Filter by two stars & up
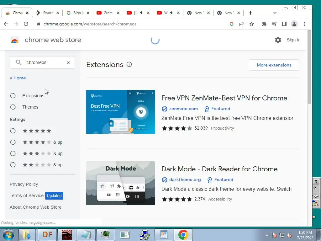 (x=13, y=165)
